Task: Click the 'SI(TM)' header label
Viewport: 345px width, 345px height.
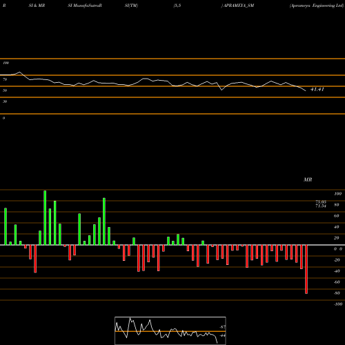Action: coord(131,6)
